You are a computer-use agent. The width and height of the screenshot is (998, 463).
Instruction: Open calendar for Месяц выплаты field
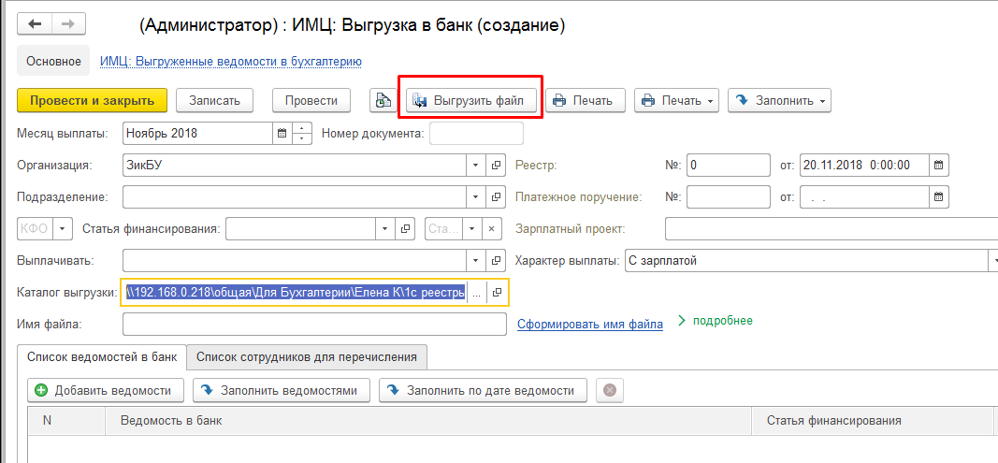click(282, 133)
